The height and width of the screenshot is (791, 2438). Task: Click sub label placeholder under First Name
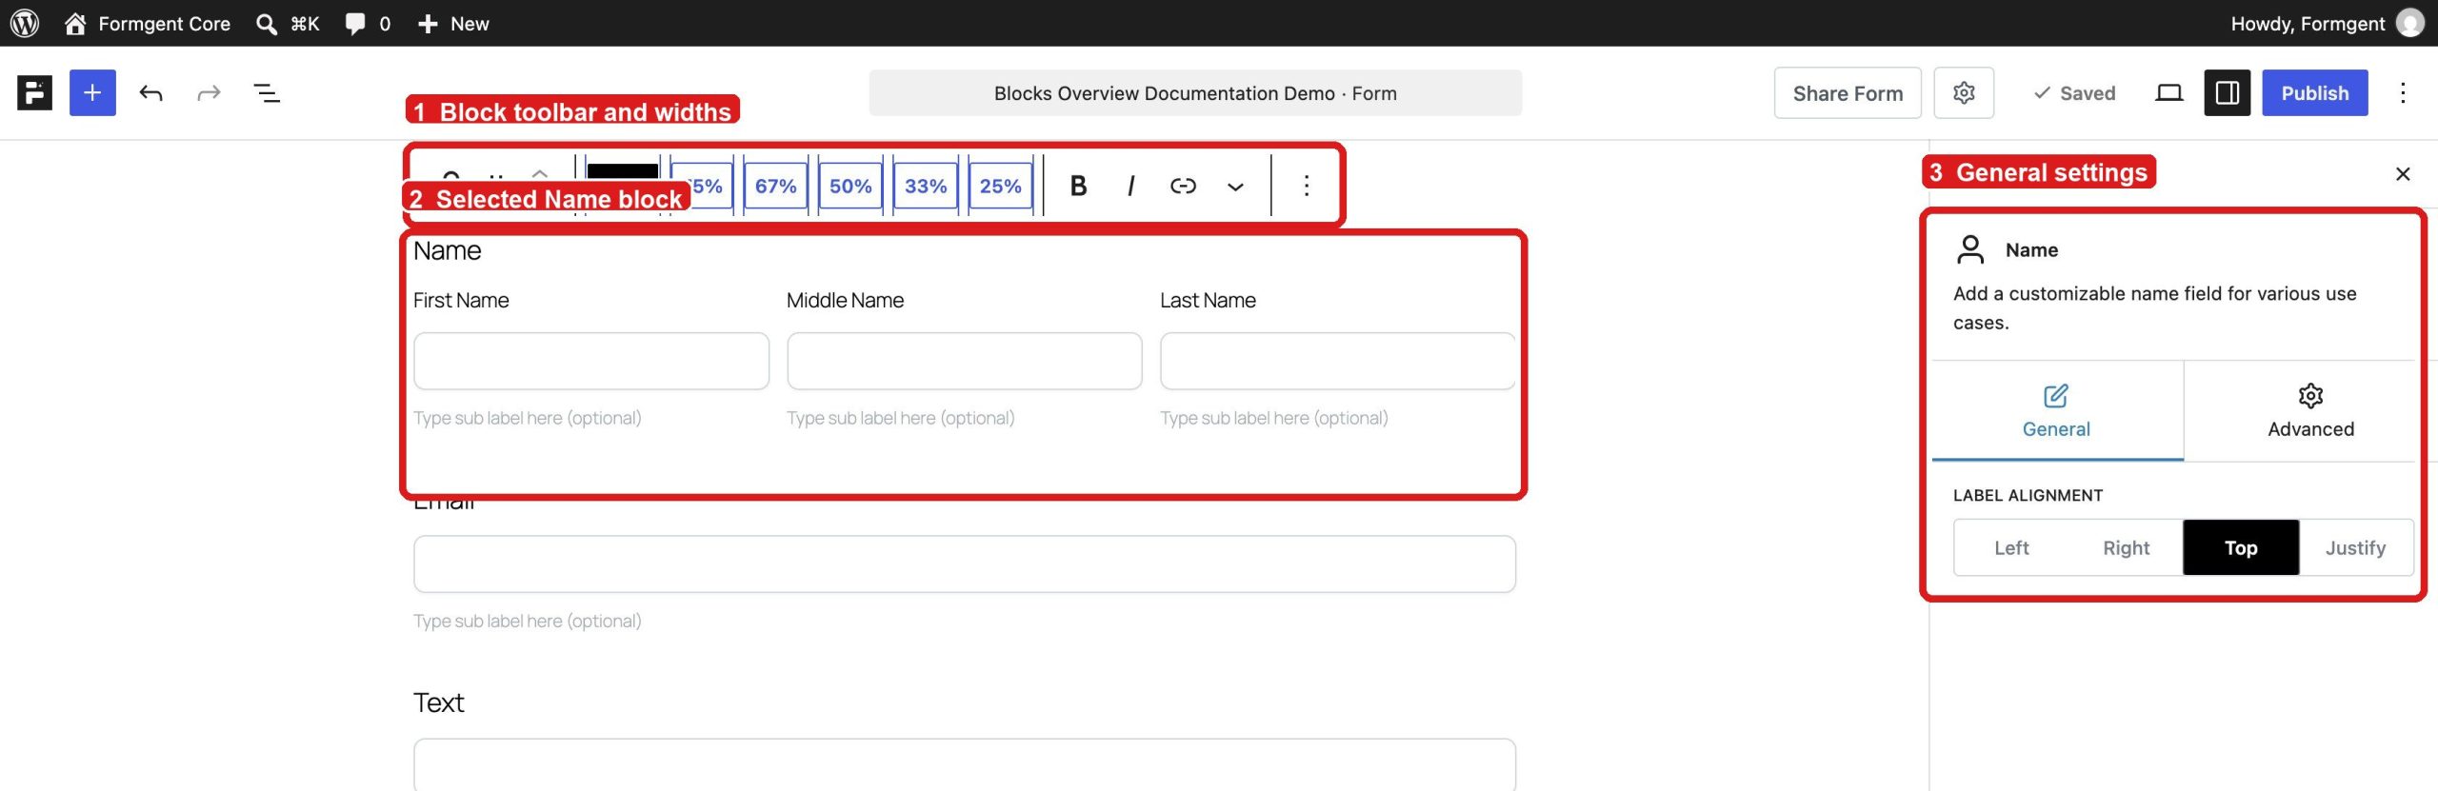tap(528, 418)
